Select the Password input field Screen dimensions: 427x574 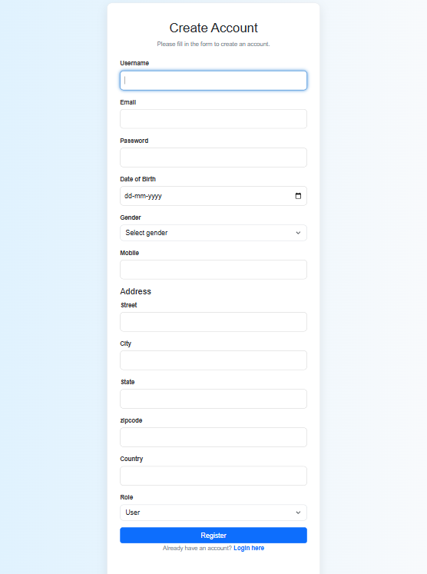[213, 158]
